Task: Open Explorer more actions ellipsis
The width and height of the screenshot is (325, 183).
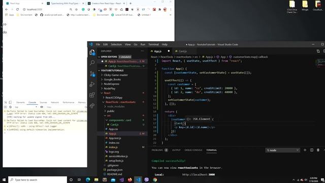Action: [x=142, y=51]
